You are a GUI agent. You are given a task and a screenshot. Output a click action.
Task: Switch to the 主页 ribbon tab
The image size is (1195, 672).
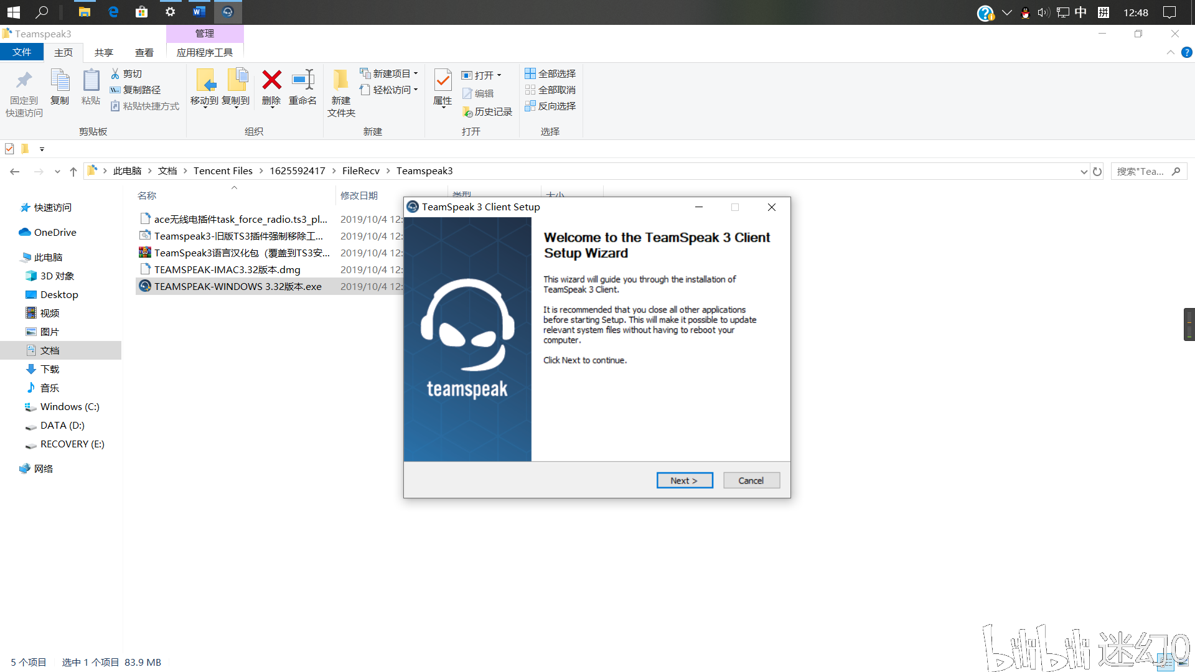[x=63, y=52]
